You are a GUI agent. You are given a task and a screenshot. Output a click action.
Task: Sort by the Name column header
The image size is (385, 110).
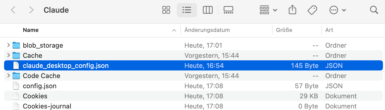pos(31,30)
